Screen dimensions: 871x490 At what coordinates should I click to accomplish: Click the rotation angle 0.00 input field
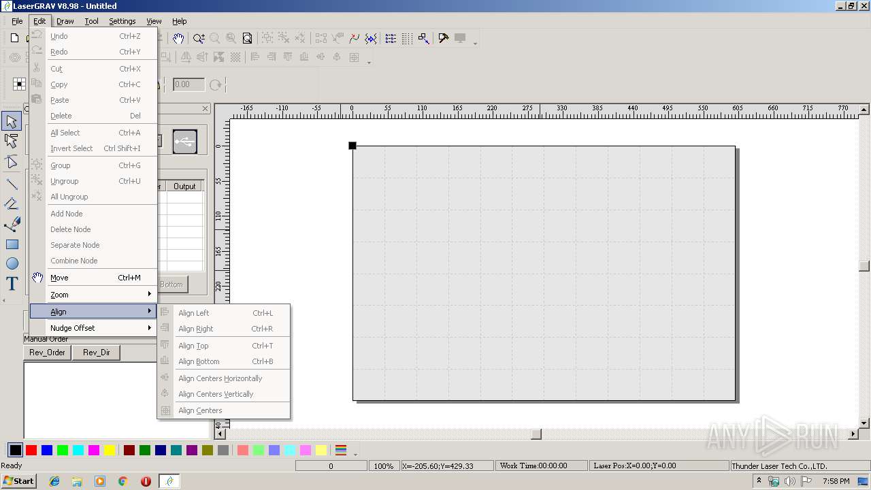pos(188,84)
